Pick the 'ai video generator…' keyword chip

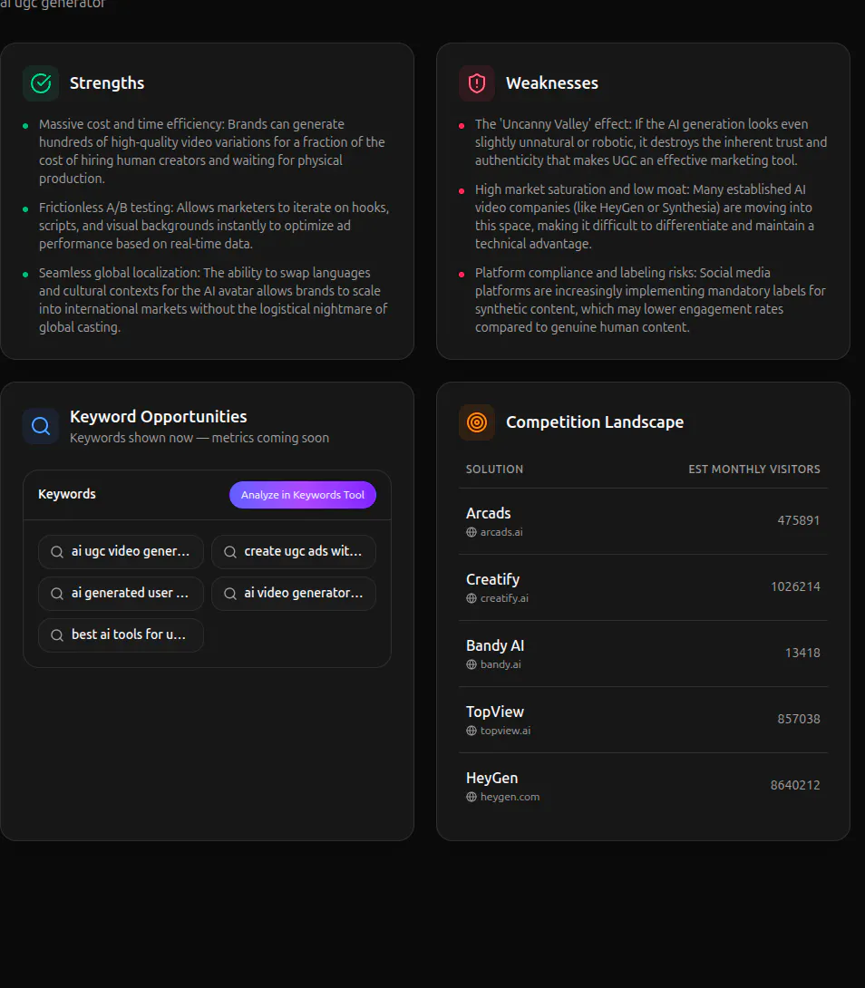pyautogui.click(x=294, y=594)
